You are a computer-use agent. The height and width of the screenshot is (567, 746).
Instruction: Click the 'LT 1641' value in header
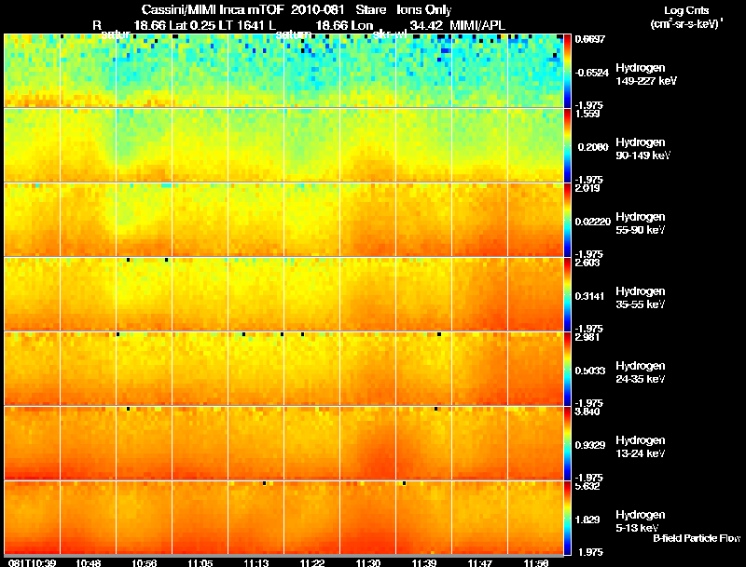tap(242, 25)
